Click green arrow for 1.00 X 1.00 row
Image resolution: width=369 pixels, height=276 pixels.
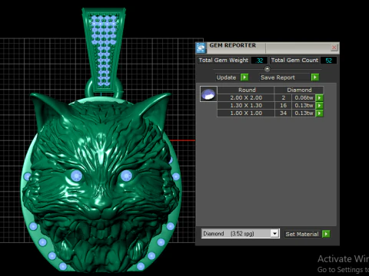tap(319, 113)
